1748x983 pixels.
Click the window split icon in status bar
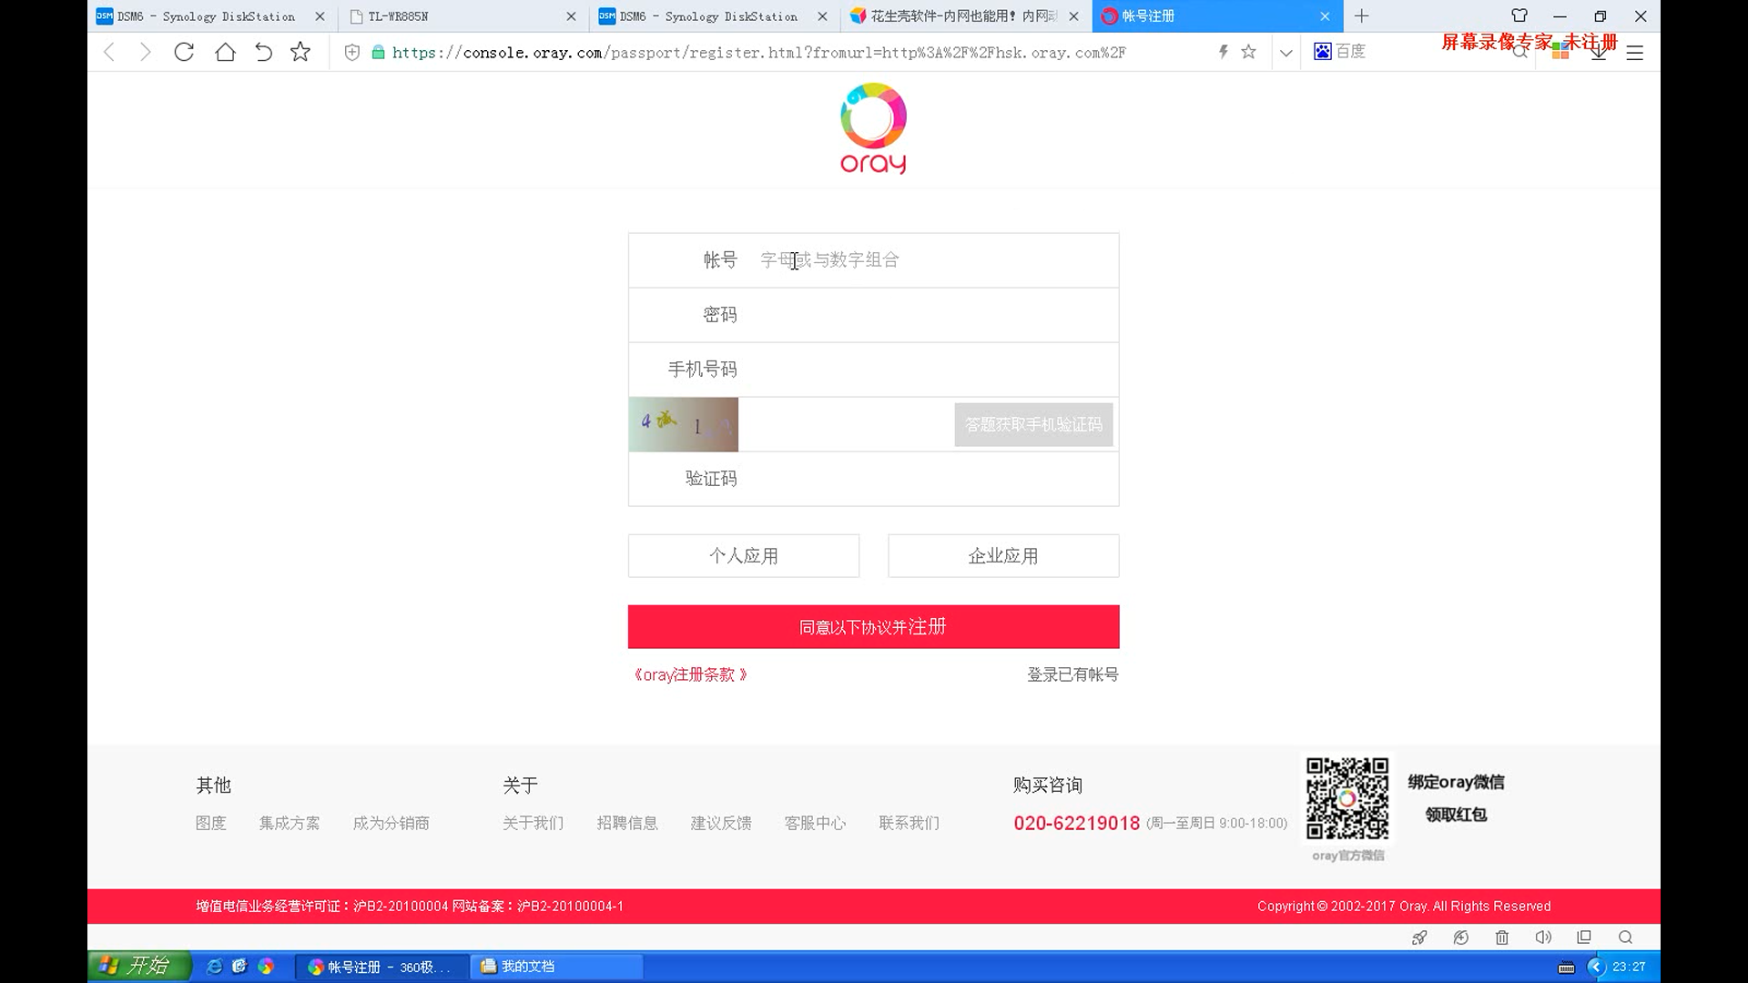point(1584,937)
